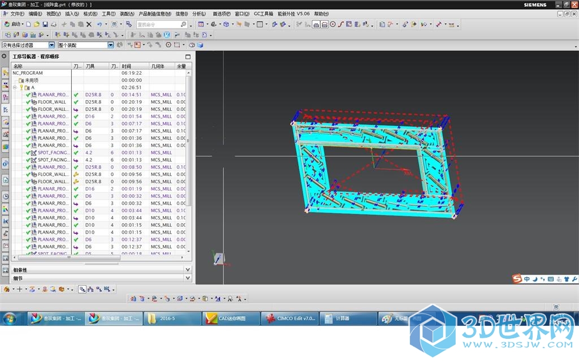Toggle the Program Order view button
579x362 pixels.
[82, 289]
